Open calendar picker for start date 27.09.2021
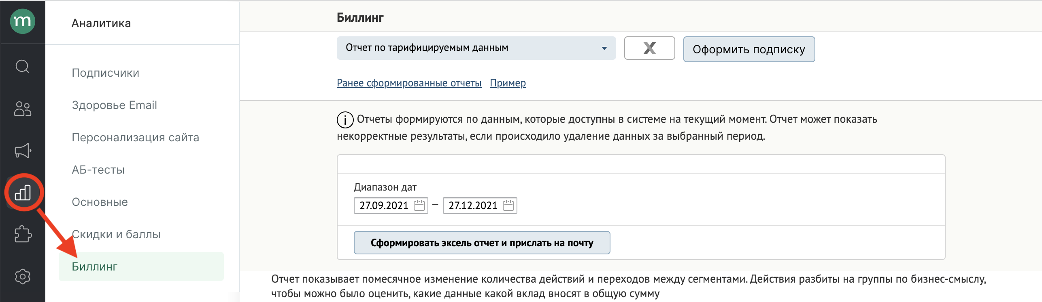The height and width of the screenshot is (302, 1042). pyautogui.click(x=420, y=206)
